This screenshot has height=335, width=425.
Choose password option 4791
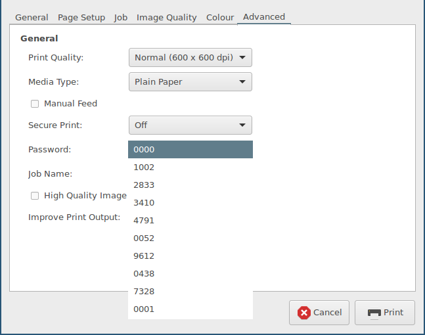point(190,220)
